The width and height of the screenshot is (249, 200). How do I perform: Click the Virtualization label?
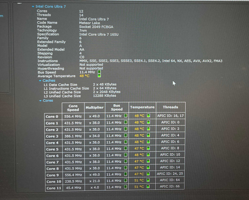(x=49, y=65)
